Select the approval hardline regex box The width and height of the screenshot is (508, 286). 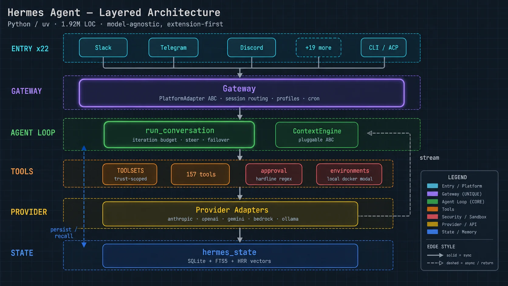click(274, 174)
